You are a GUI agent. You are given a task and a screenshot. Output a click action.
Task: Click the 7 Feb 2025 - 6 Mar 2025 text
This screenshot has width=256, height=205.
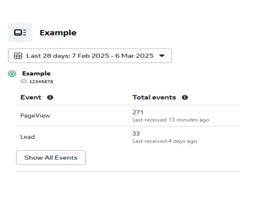[112, 56]
